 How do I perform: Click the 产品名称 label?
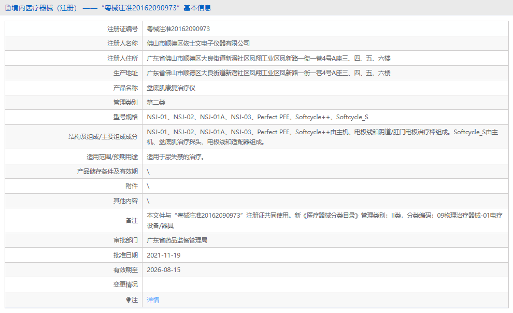coord(125,88)
